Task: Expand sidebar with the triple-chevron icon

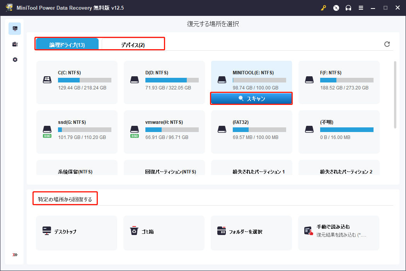Action: click(x=15, y=255)
